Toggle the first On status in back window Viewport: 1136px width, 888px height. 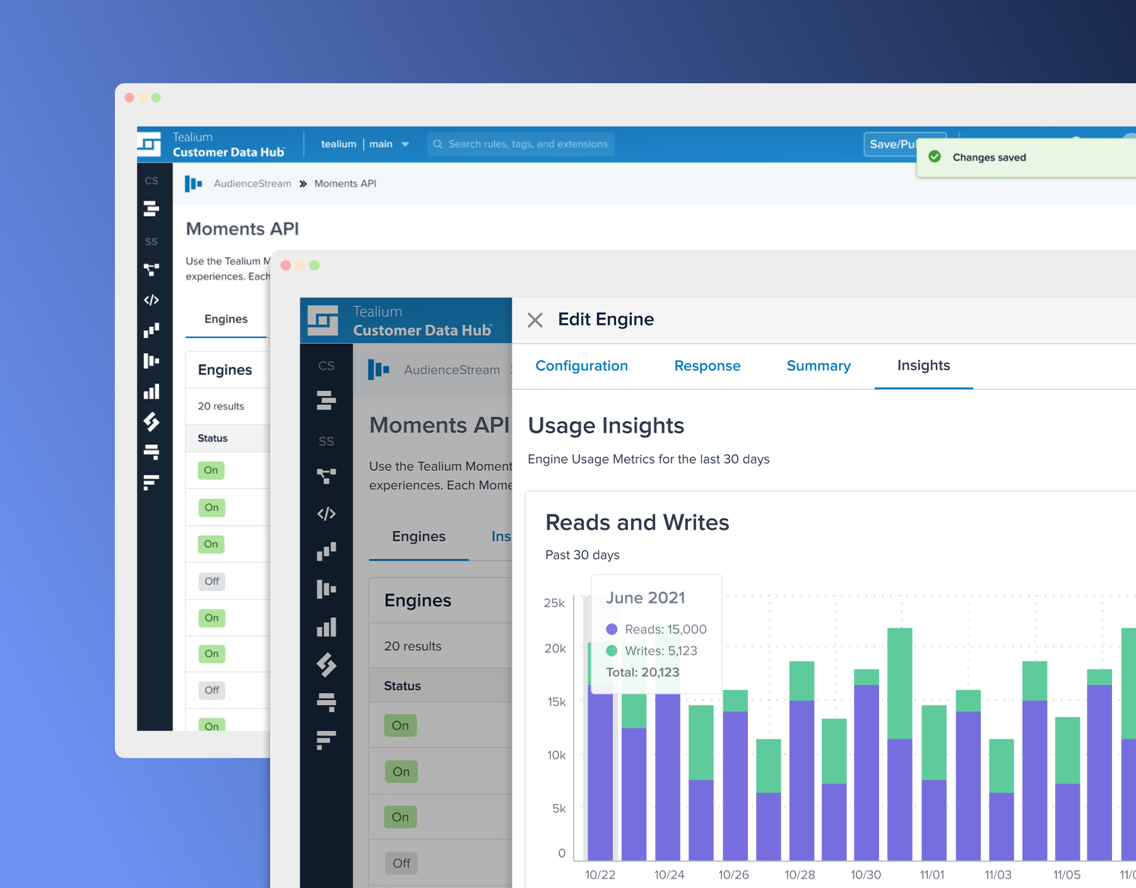(211, 470)
